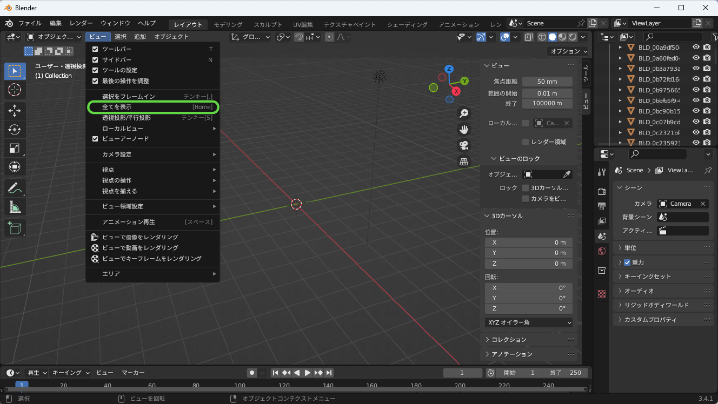718x404 pixels.
Task: Select the Transform tool in the toolbar
Action: 15,166
